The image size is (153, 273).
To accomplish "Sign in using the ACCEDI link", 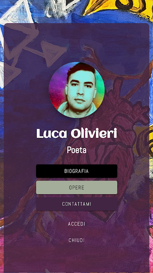I will coord(77,224).
